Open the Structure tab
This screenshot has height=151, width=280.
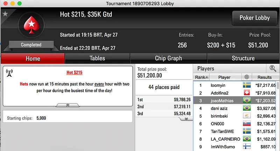243,59
